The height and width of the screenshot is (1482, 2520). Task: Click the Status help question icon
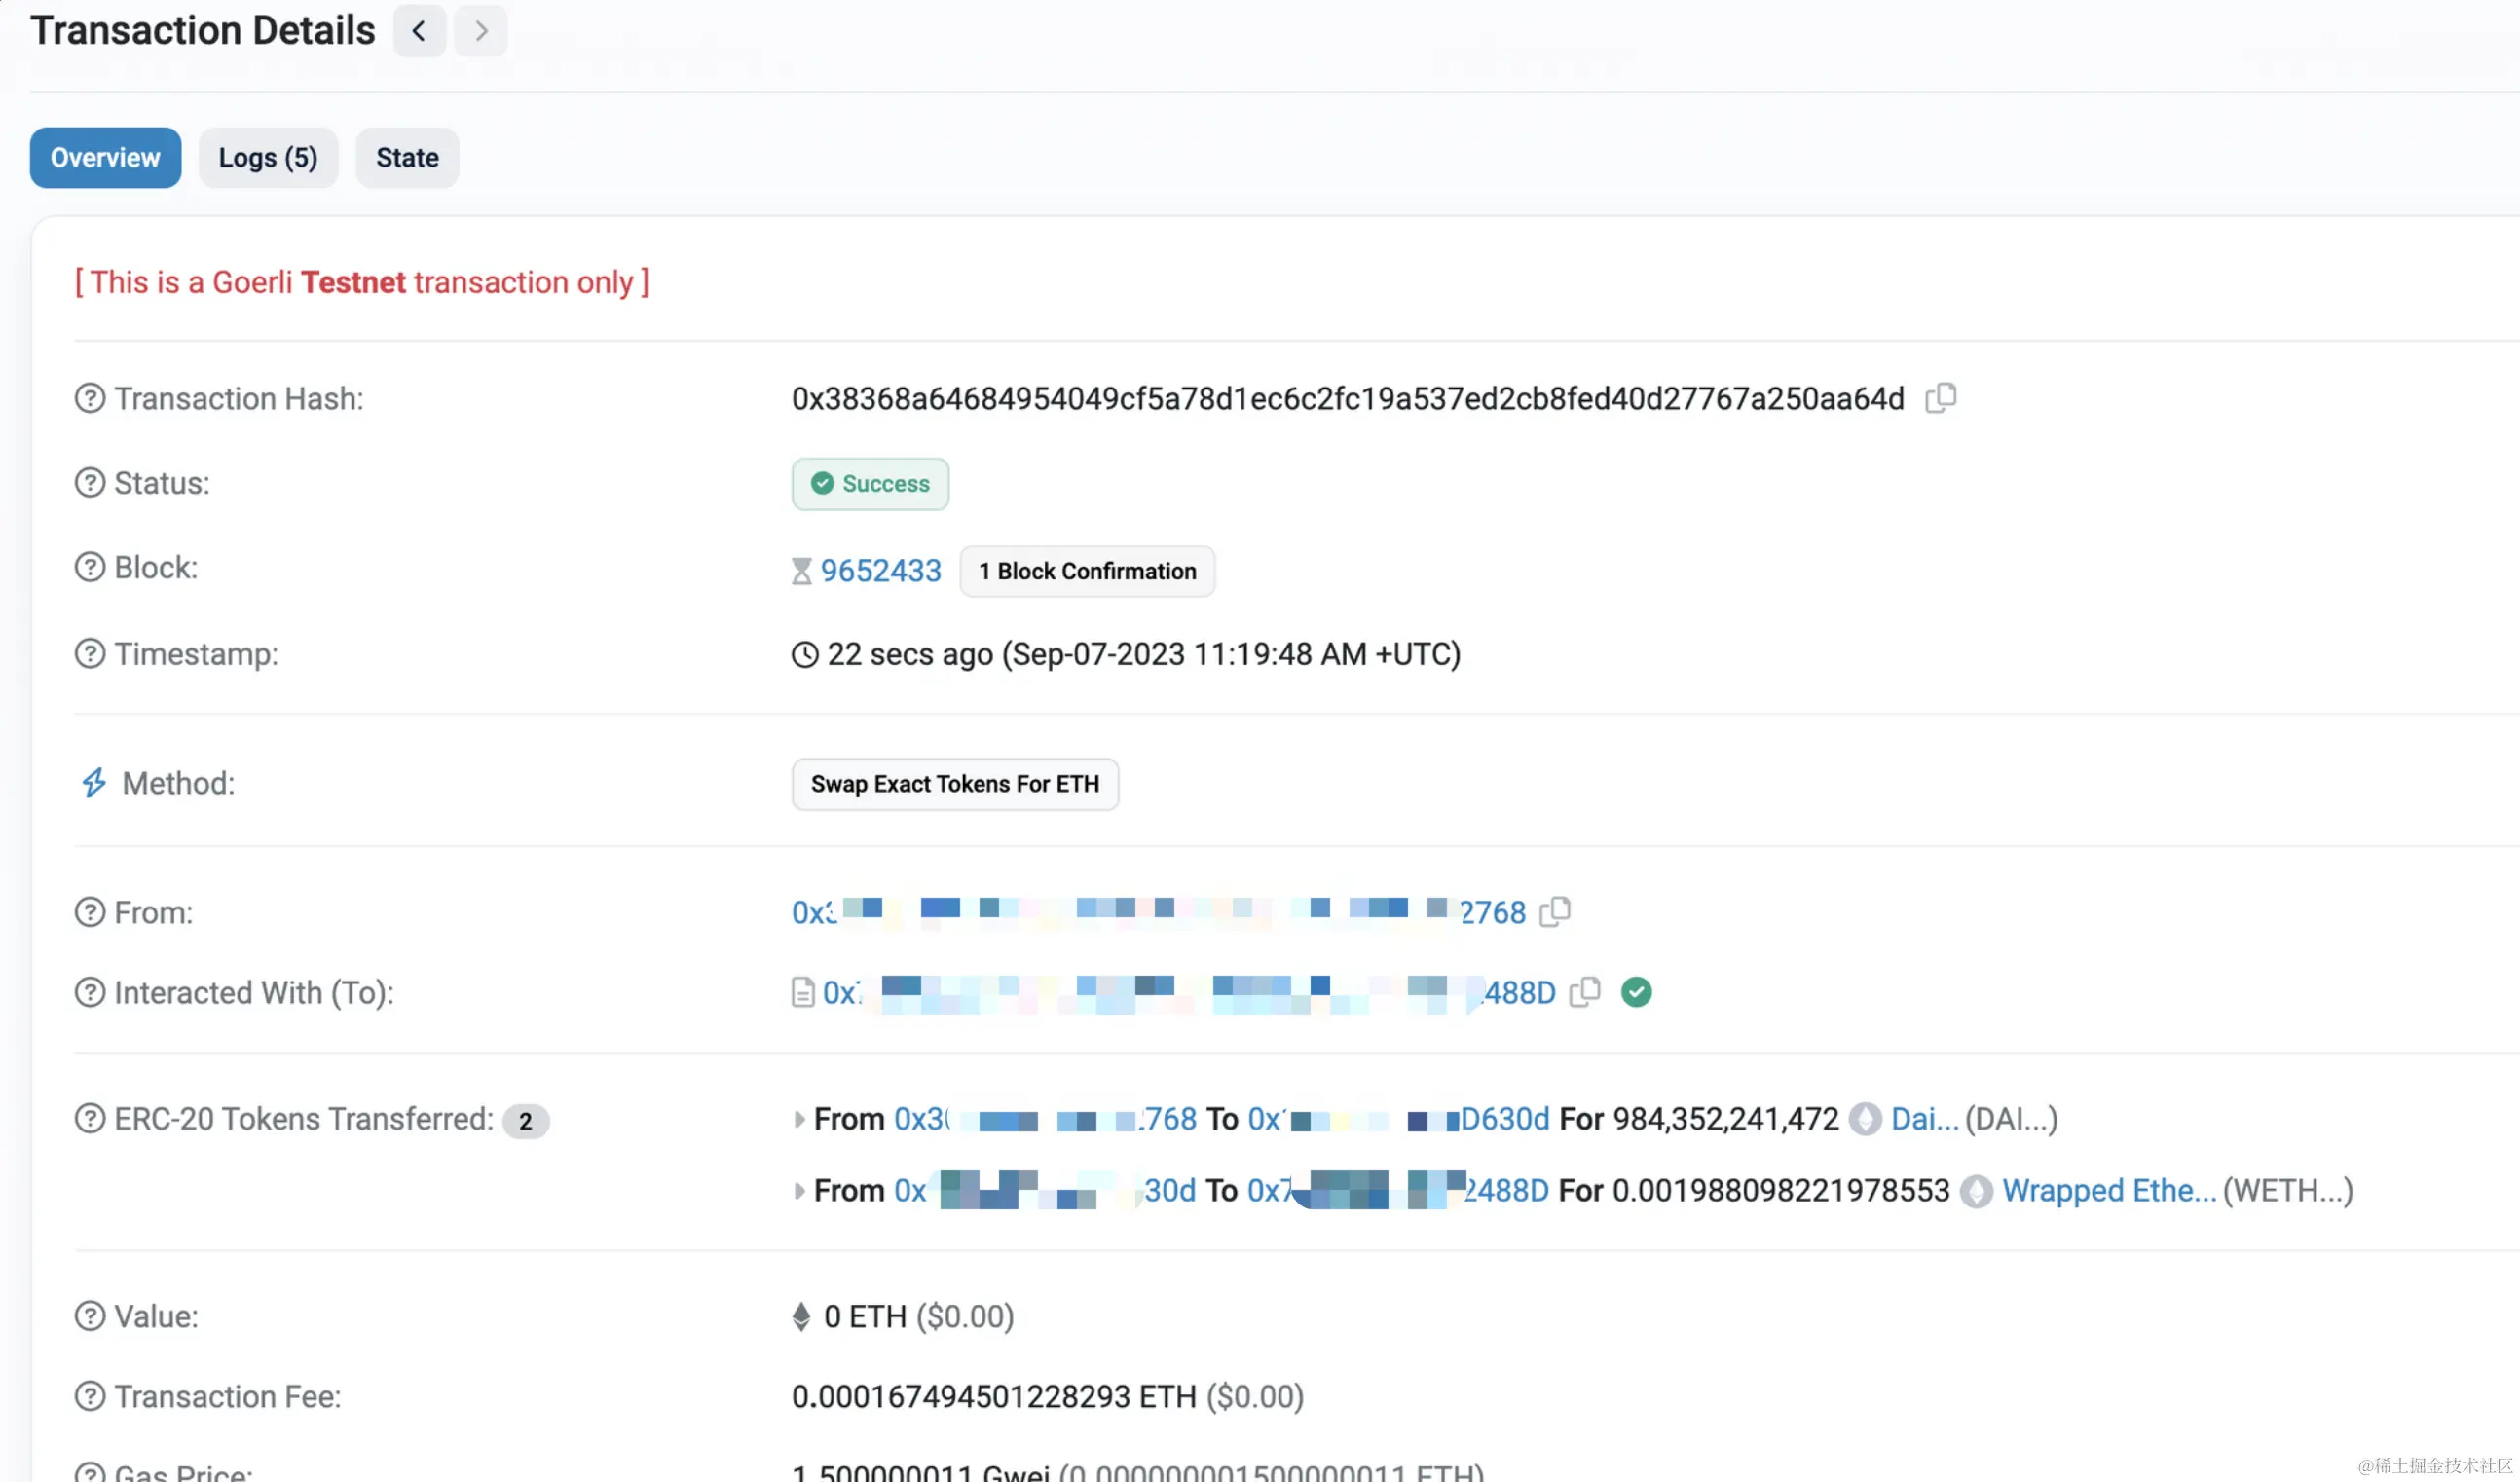[90, 483]
